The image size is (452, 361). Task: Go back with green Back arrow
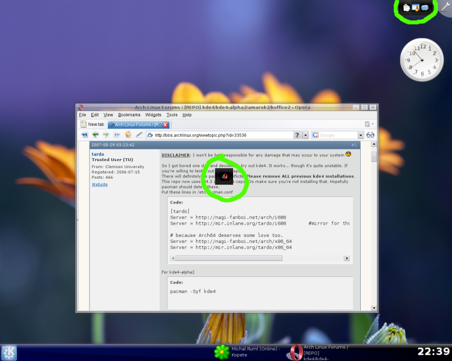click(x=95, y=135)
